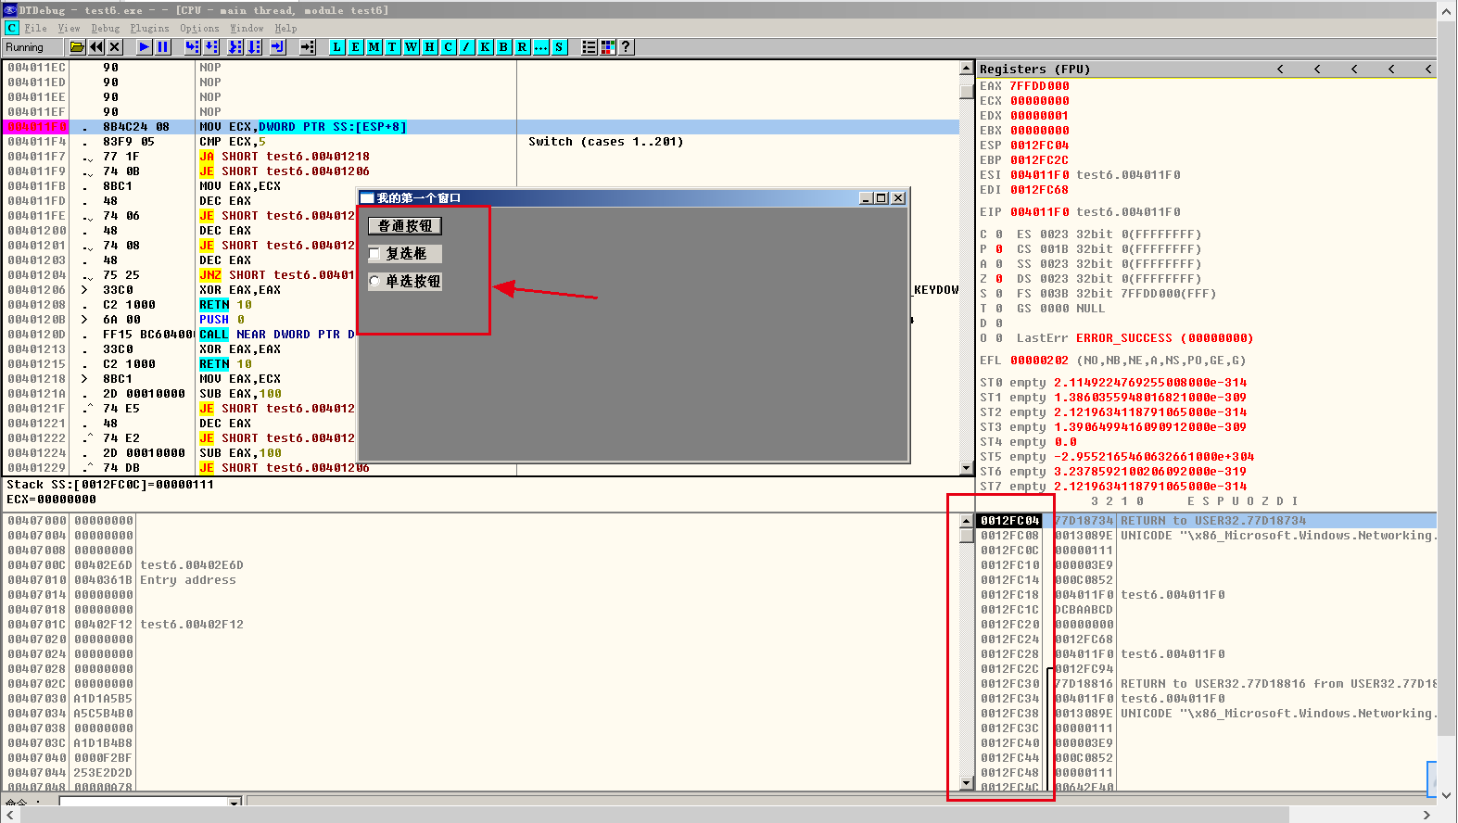This screenshot has width=1458, height=823.
Task: Maximize the 我的第一个窗口 window
Action: coord(881,198)
